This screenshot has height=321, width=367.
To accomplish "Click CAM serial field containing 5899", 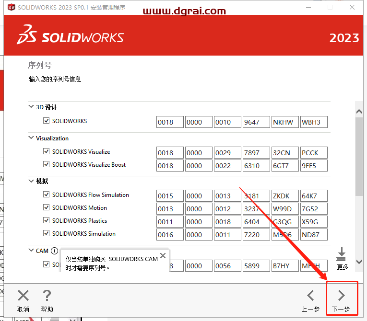I will pyautogui.click(x=256, y=265).
